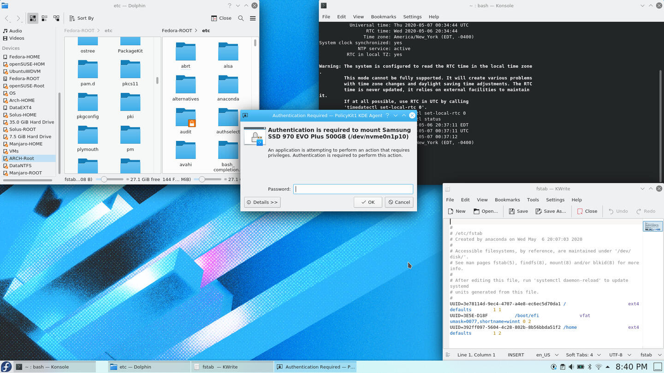
Task: Switch Dolphin to Details tree view mode
Action: click(x=56, y=18)
